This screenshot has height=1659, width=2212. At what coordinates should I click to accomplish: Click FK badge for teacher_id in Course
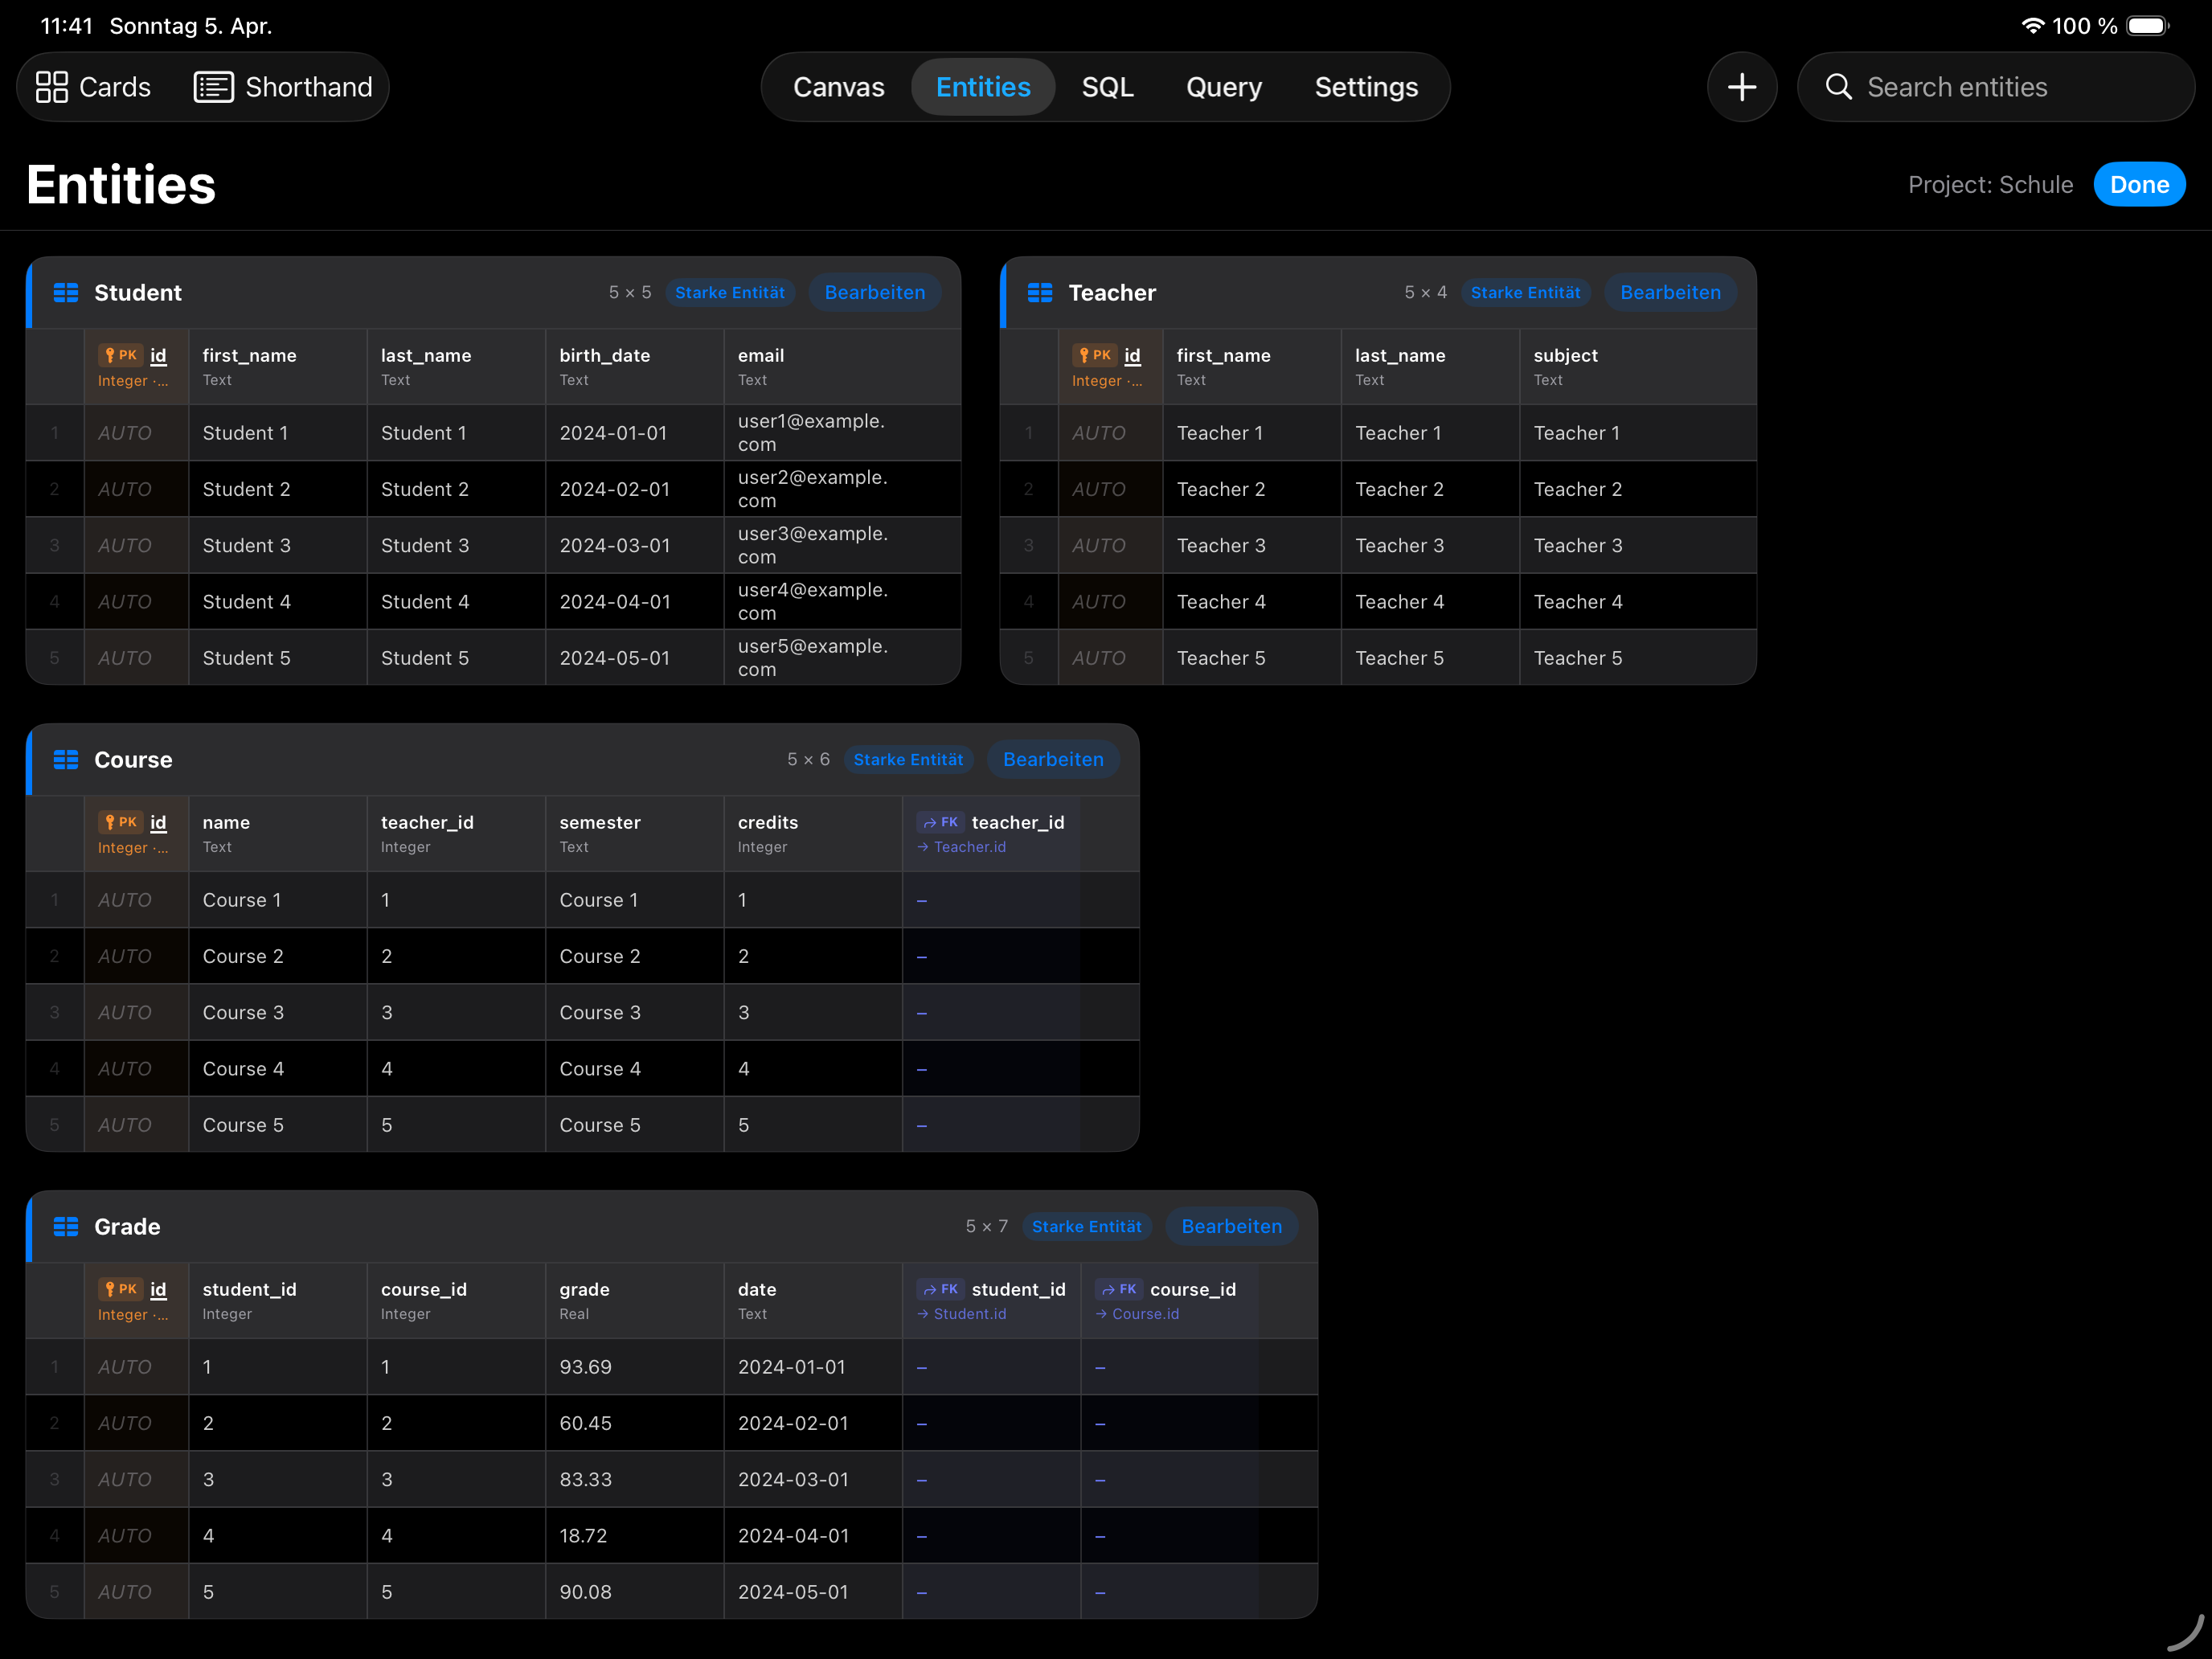940,822
